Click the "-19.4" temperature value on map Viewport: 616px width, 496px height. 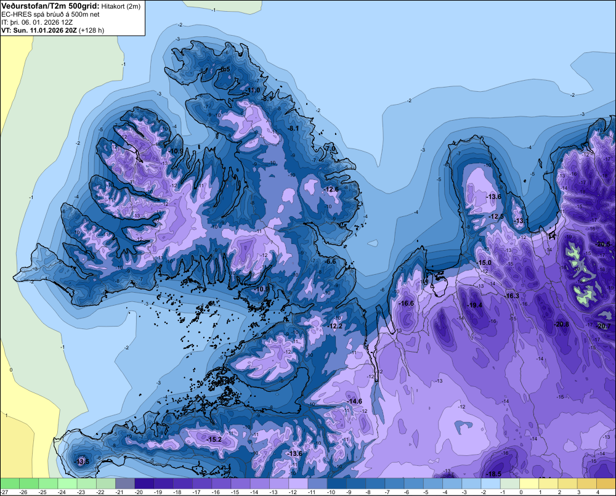(474, 305)
